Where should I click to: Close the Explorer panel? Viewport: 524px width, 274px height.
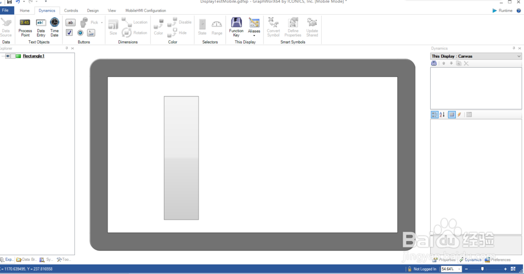tap(72, 48)
